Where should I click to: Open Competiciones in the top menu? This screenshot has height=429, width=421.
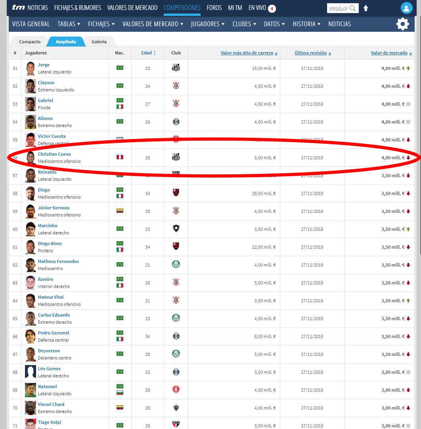pos(182,8)
